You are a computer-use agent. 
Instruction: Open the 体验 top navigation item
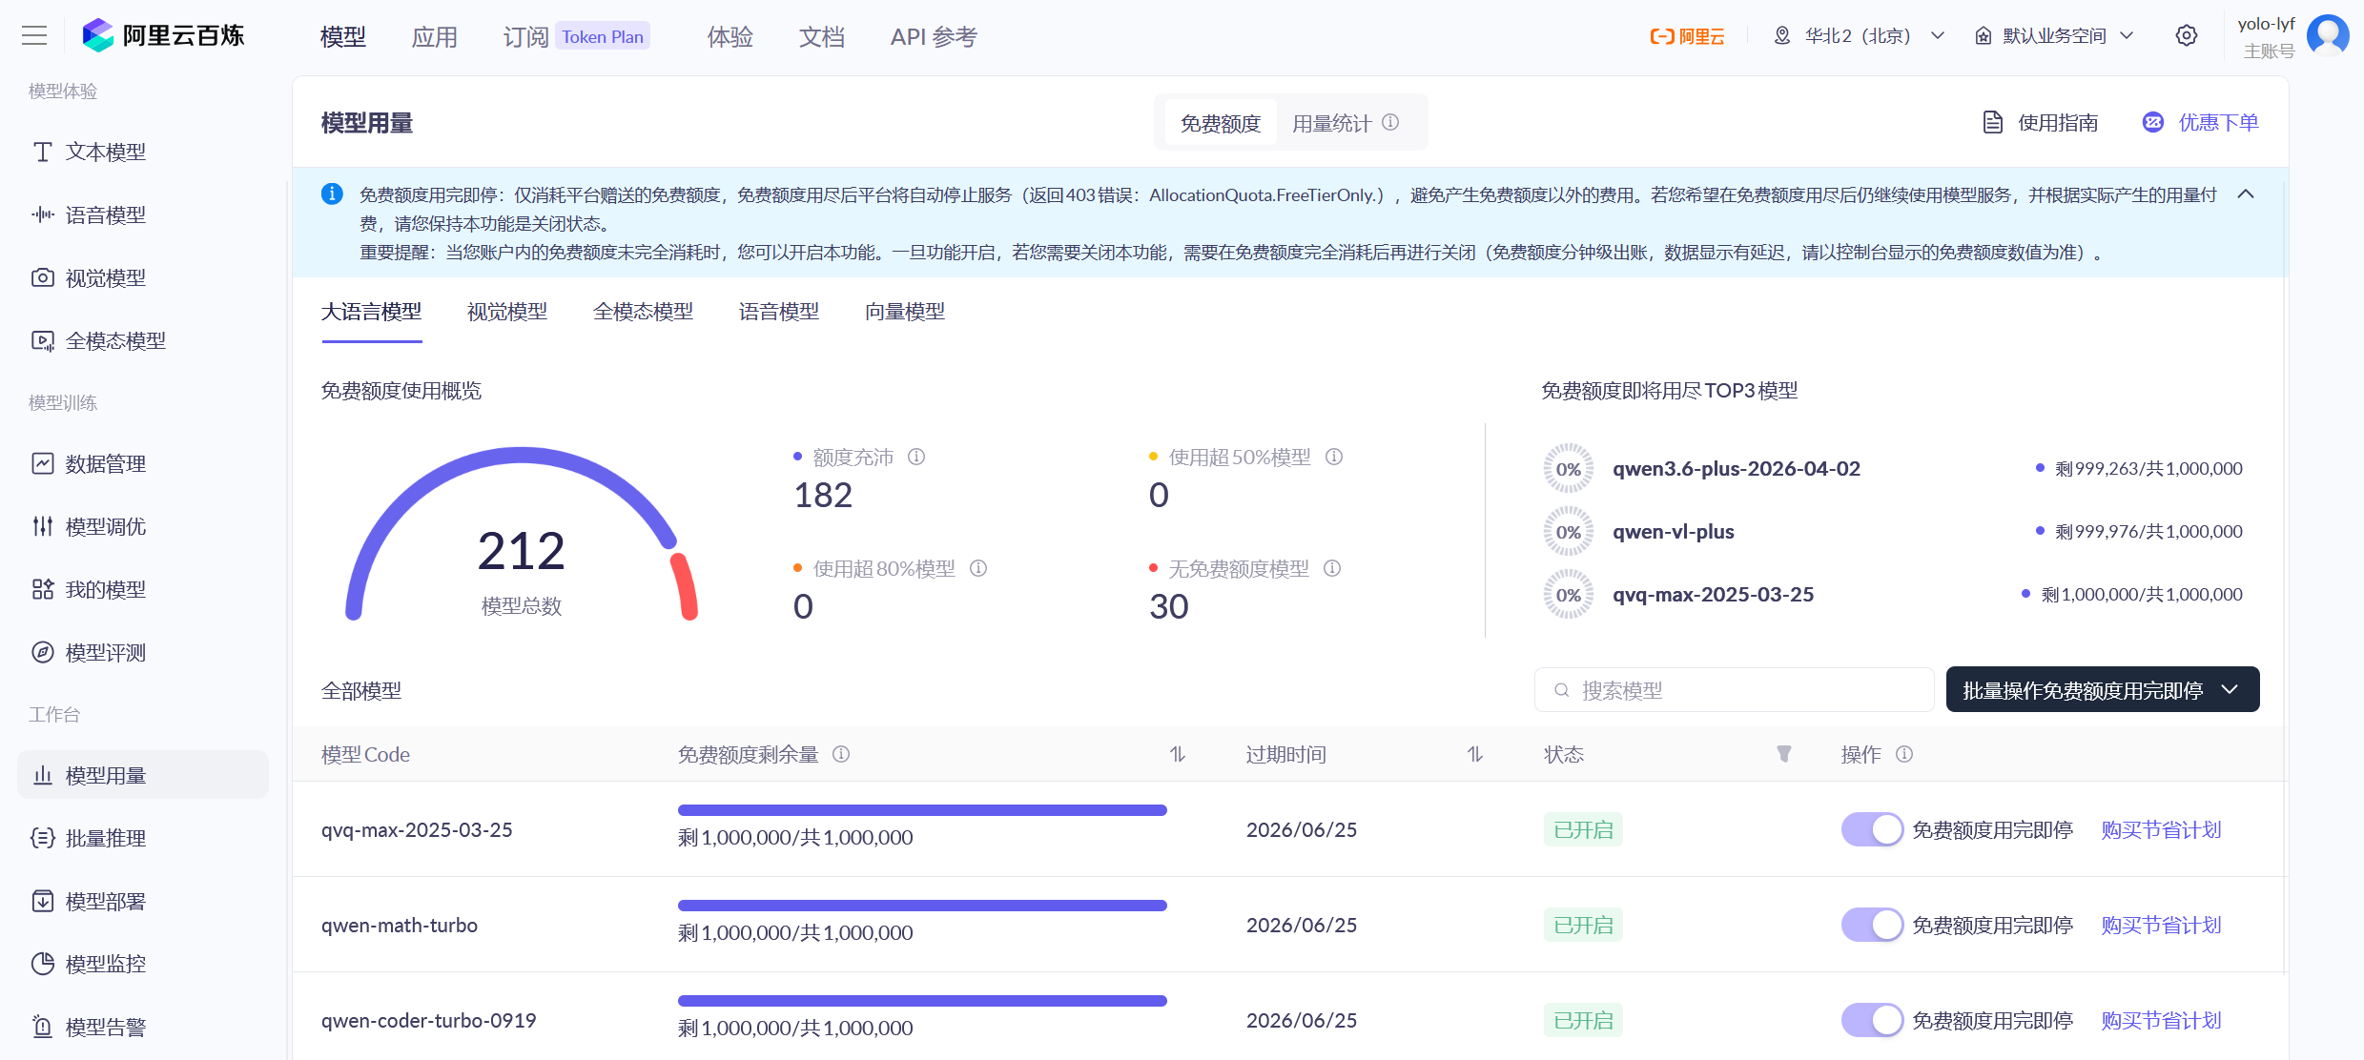click(730, 36)
